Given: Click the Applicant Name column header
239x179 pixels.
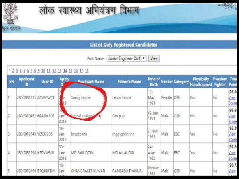Looking at the screenshot, I should pos(91,82).
